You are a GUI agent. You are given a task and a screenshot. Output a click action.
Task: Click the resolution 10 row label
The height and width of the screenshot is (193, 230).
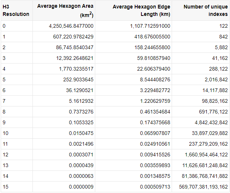coord(5,133)
